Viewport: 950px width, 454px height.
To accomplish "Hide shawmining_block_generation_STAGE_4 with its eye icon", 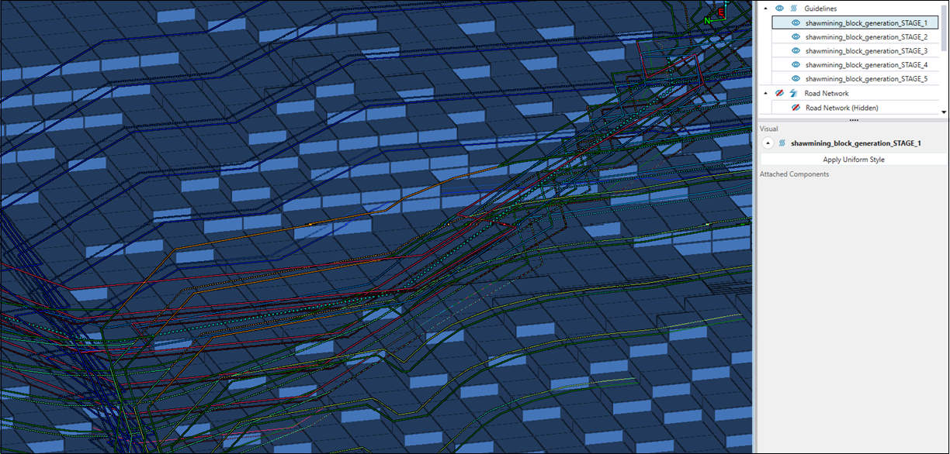I will pos(796,65).
